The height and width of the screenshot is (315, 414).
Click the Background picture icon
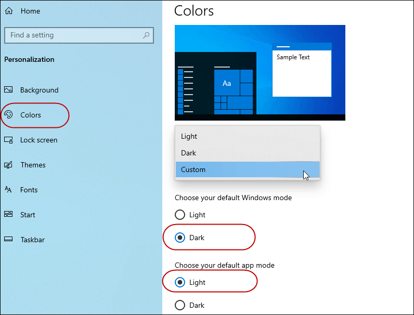(8, 90)
